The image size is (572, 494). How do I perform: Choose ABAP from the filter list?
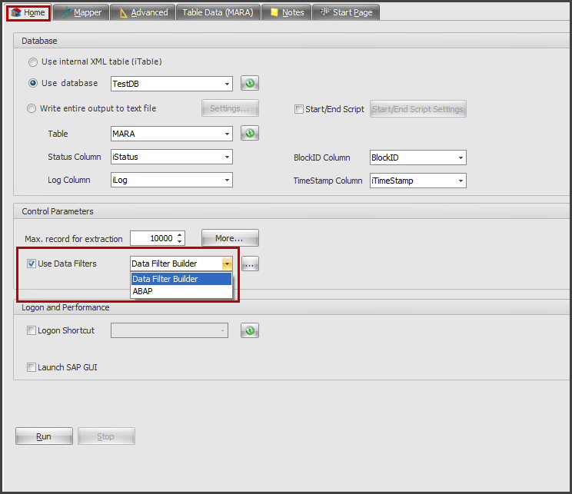click(181, 291)
